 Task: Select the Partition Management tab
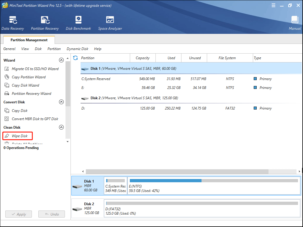(29, 40)
